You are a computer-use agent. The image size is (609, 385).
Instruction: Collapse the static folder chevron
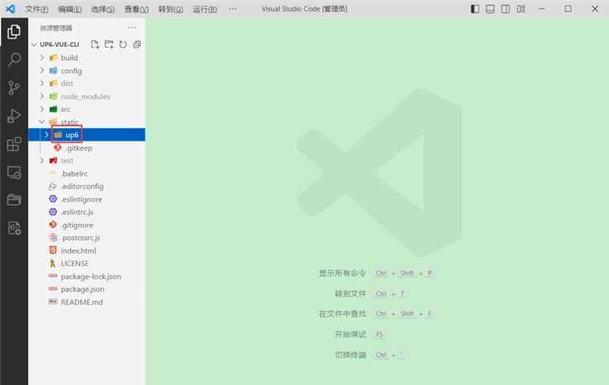(x=42, y=122)
